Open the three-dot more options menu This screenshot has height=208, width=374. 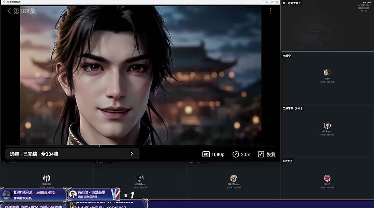(270, 11)
